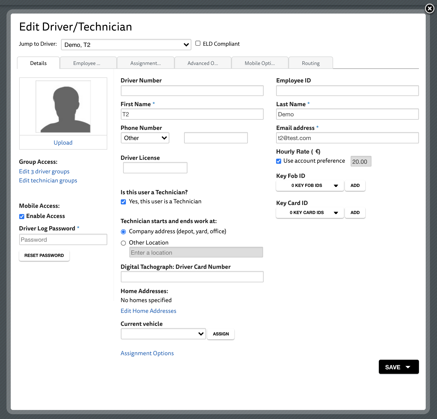
Task: Toggle 'Use account preference' for hourly rate
Action: [279, 161]
